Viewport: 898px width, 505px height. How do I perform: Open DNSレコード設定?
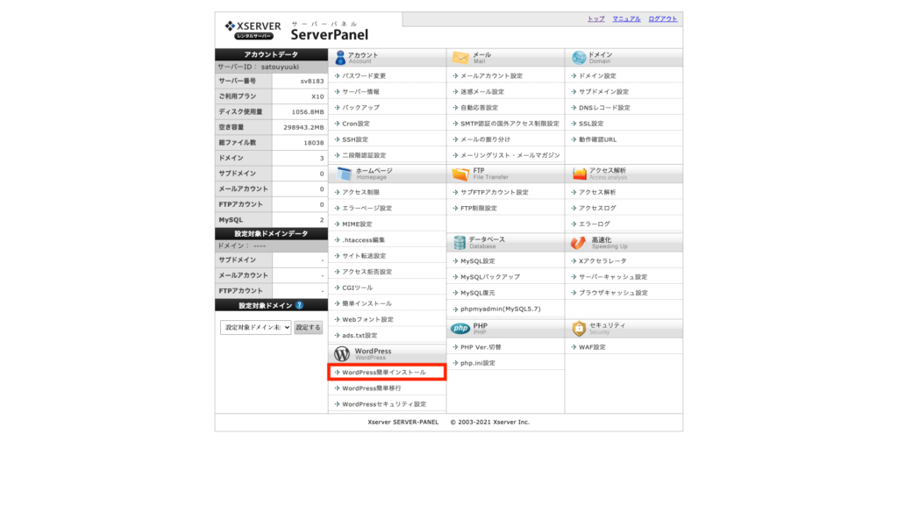(604, 108)
